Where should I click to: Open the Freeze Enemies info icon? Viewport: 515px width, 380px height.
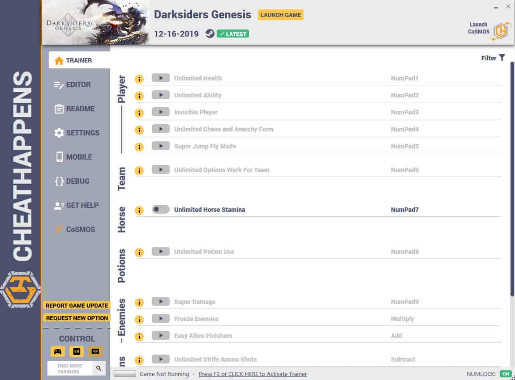pos(139,320)
